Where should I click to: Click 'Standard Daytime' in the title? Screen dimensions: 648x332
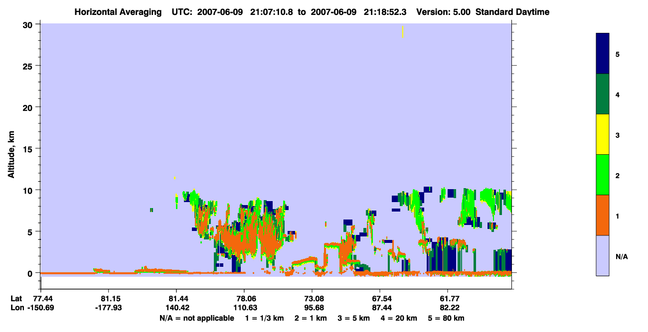512,12
